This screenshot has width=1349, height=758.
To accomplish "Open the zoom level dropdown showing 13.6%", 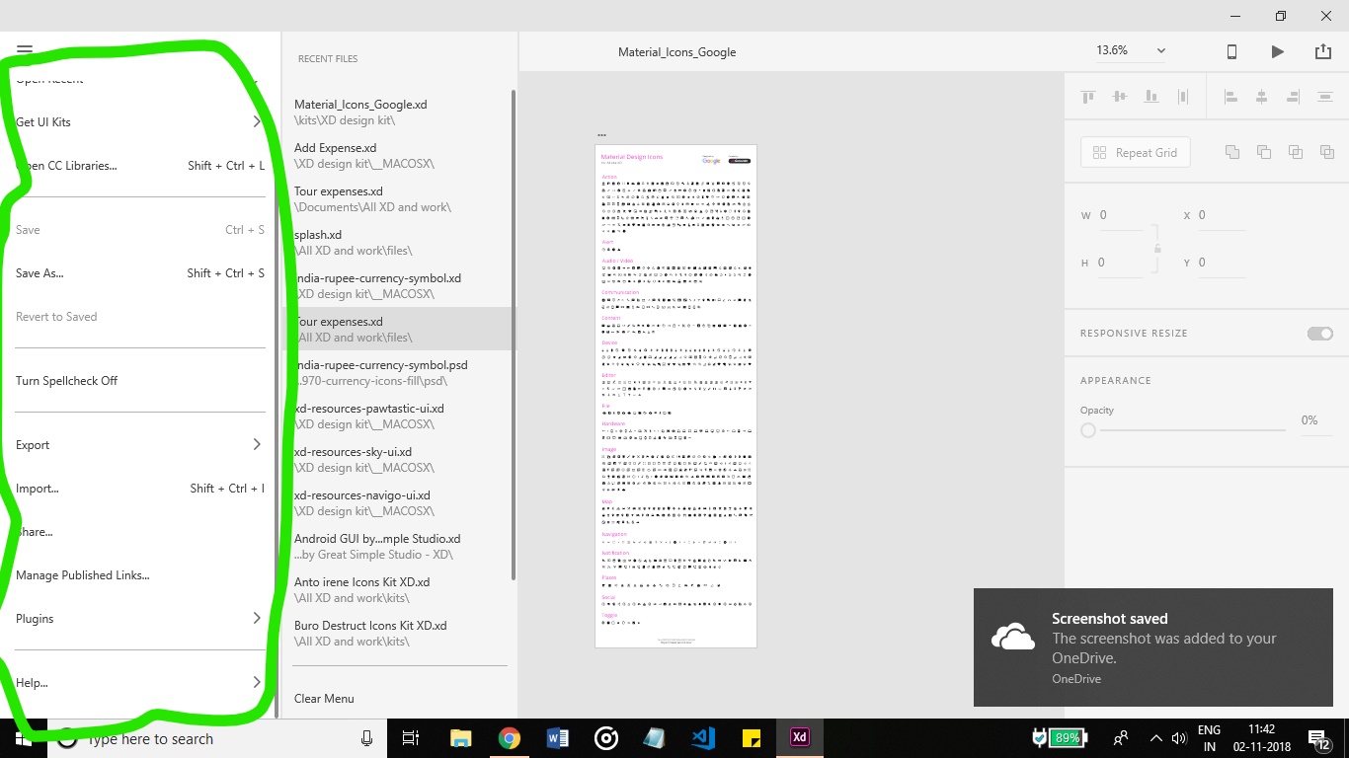I will (1160, 50).
